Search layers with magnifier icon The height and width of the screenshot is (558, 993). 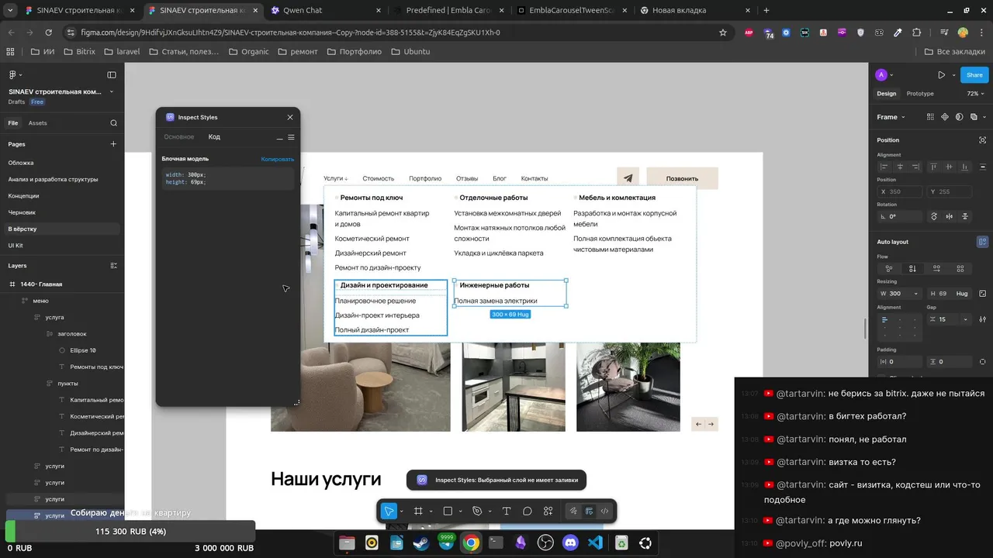113,123
